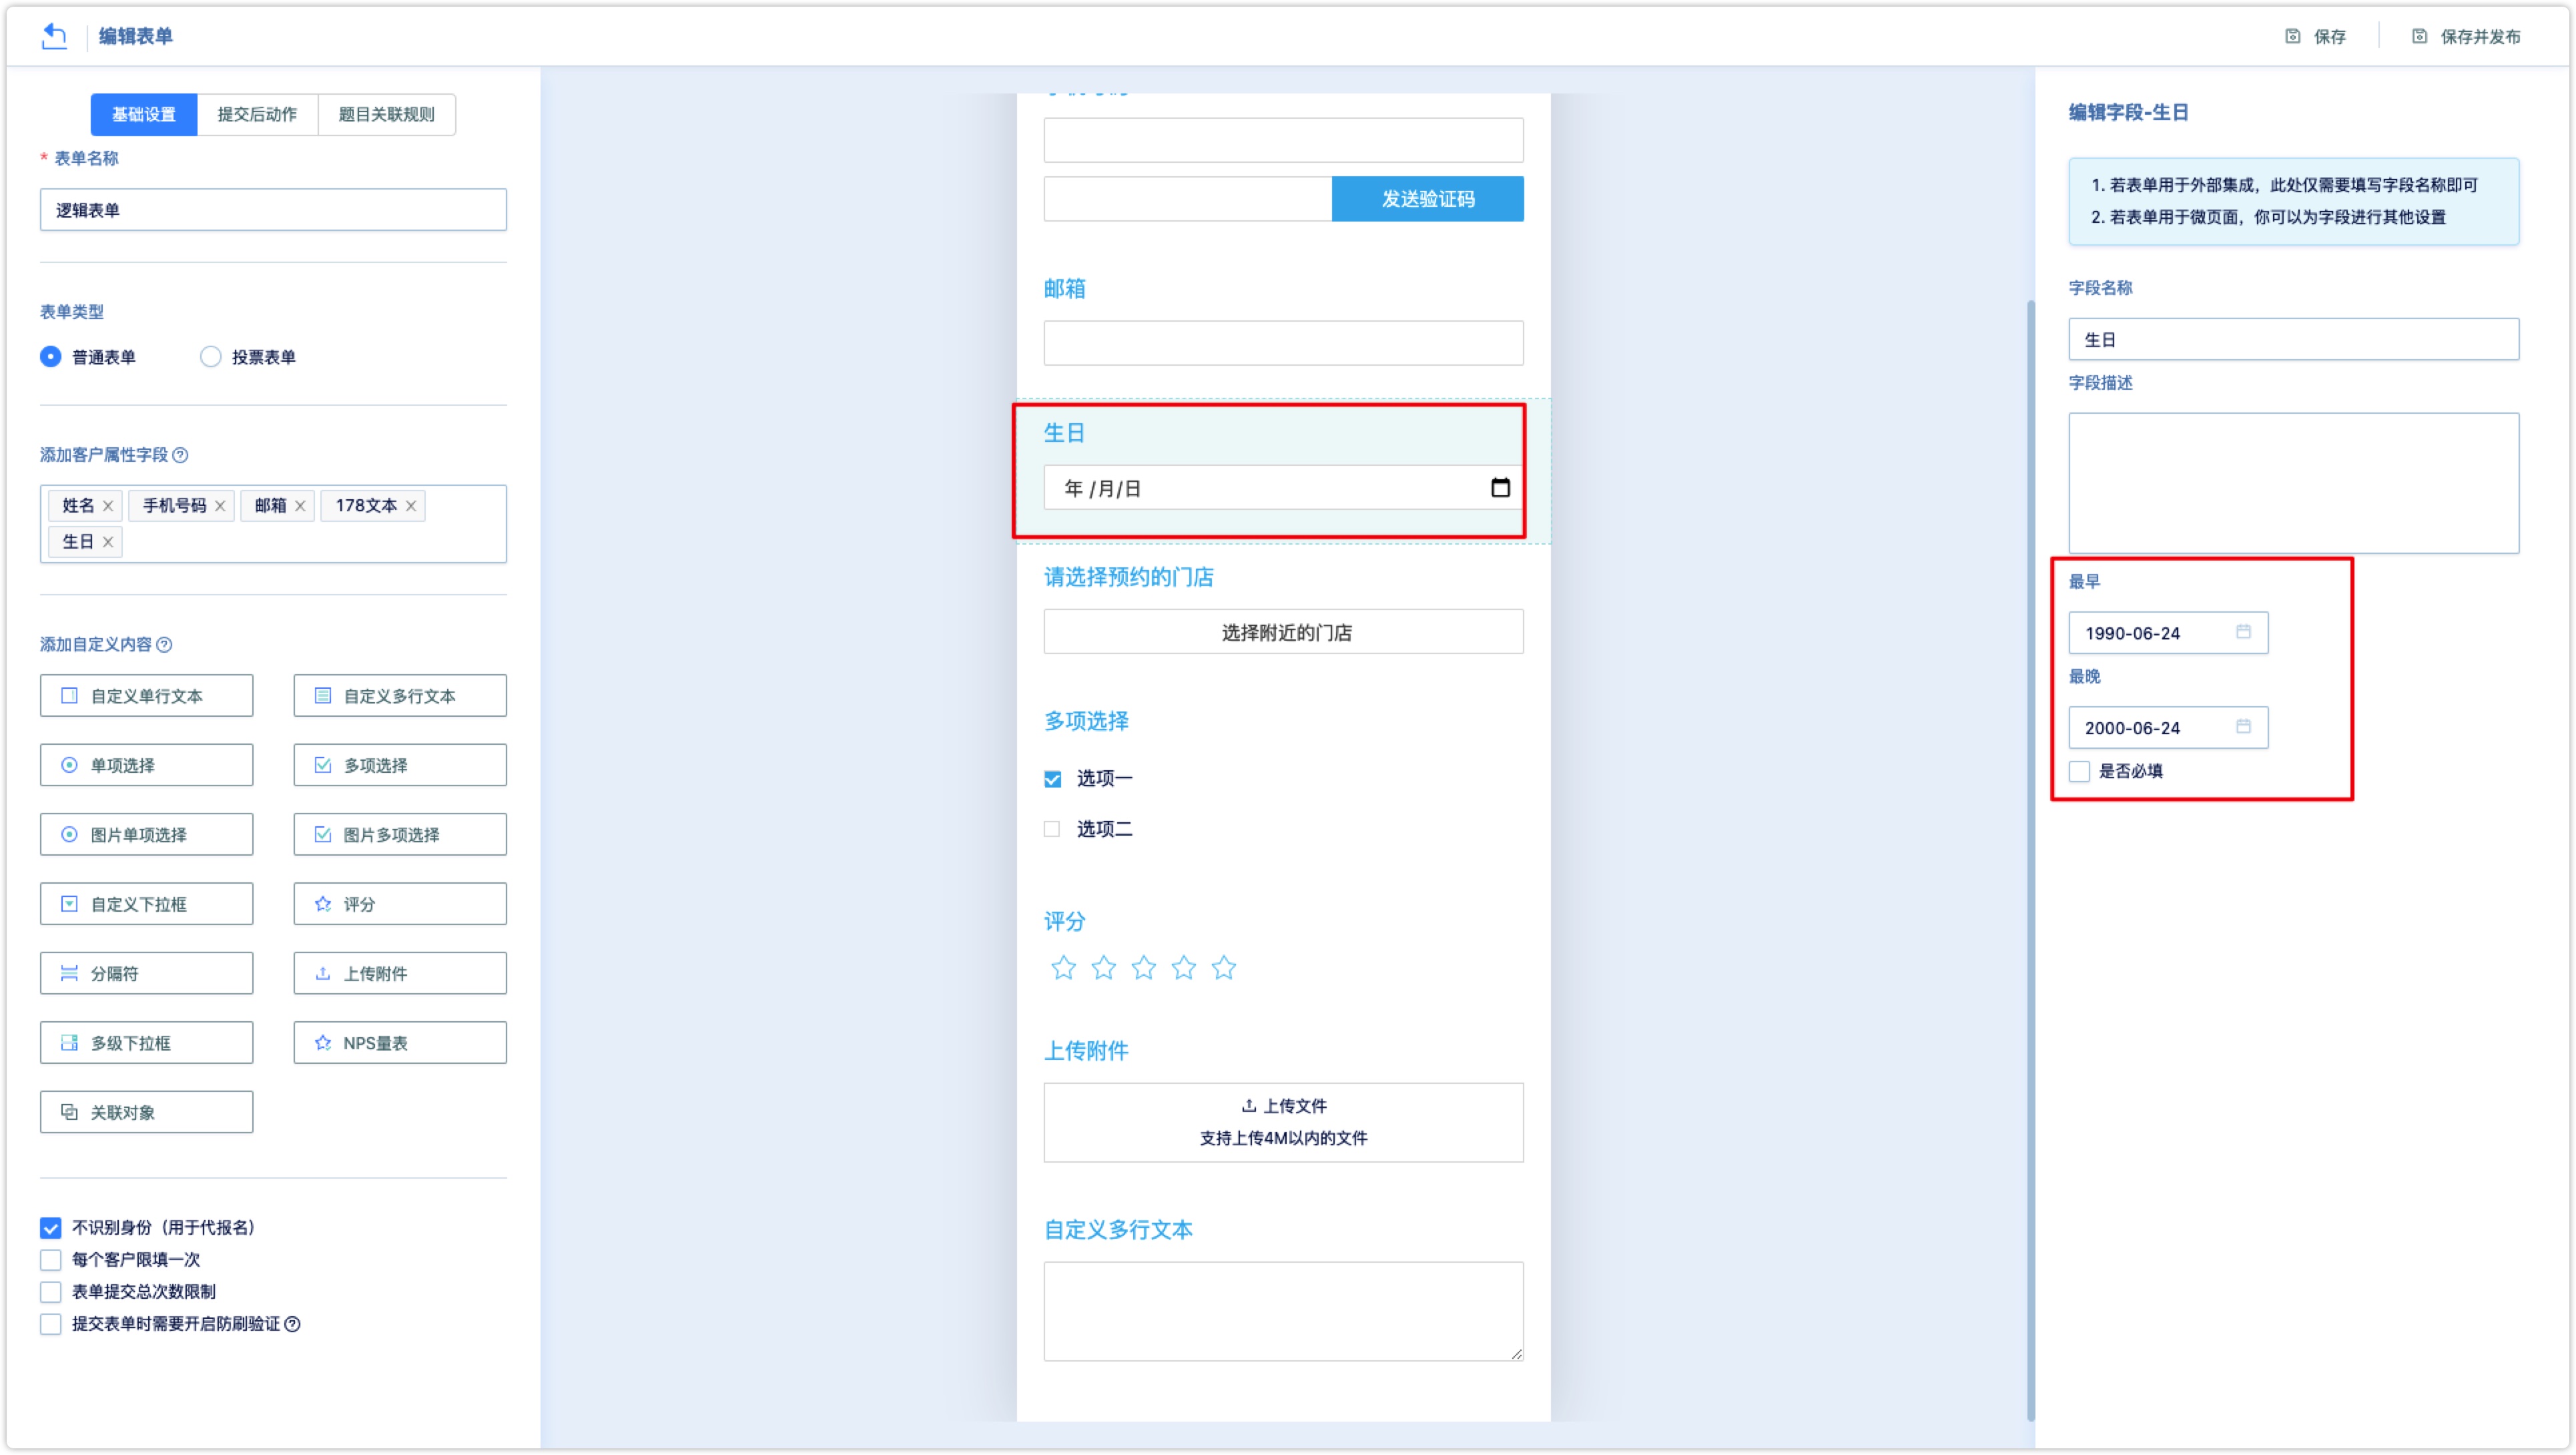Add an 上传附件 field from left panel

point(400,973)
